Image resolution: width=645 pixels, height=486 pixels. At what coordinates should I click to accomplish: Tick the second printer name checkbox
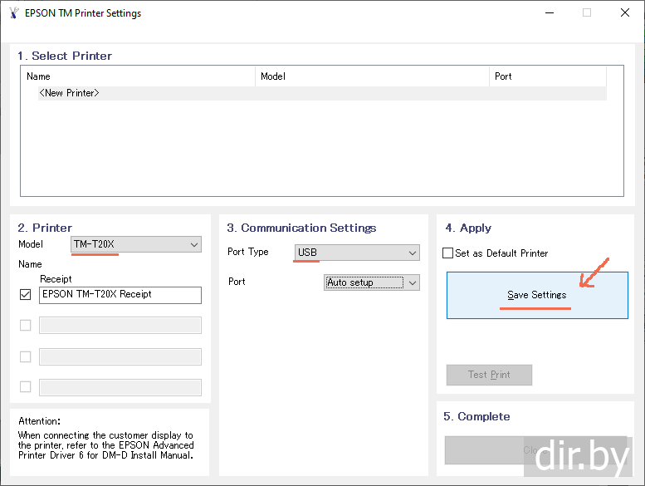coord(25,325)
